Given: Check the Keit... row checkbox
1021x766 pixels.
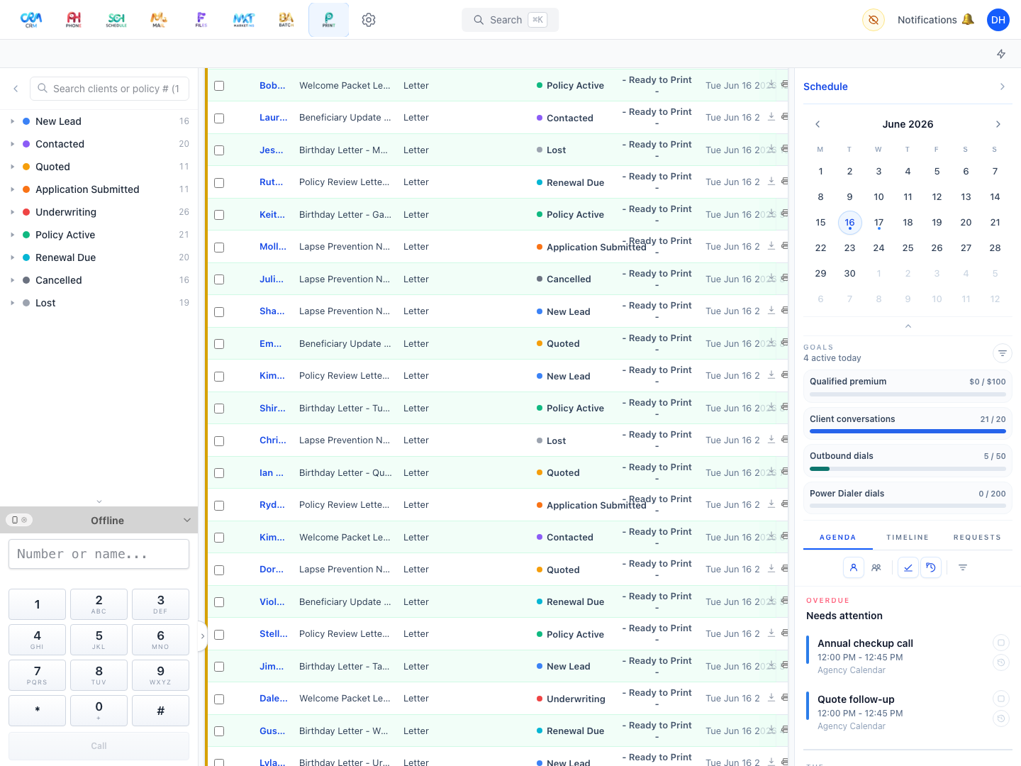Looking at the screenshot, I should [x=219, y=215].
